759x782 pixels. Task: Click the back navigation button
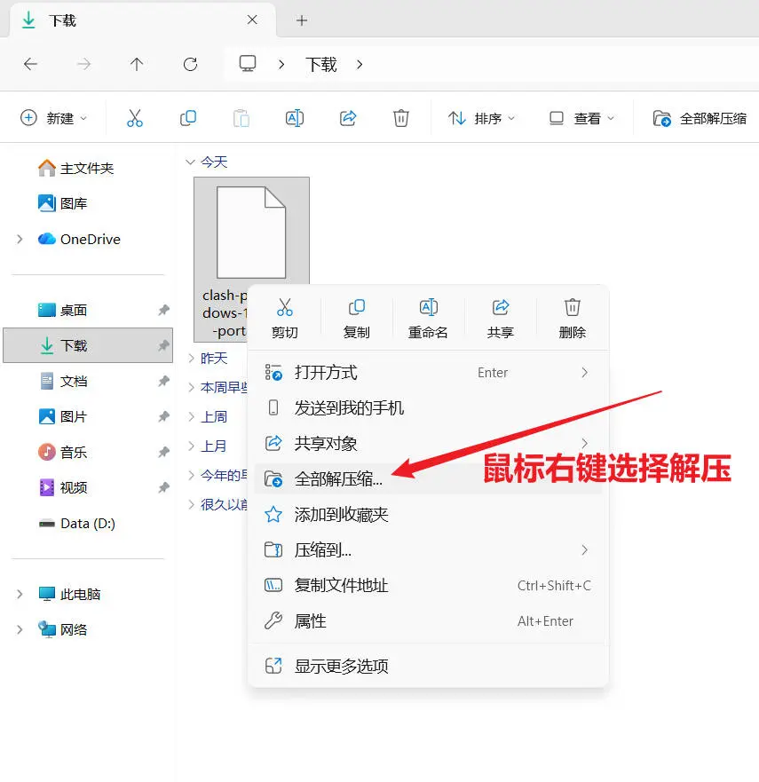coord(30,64)
